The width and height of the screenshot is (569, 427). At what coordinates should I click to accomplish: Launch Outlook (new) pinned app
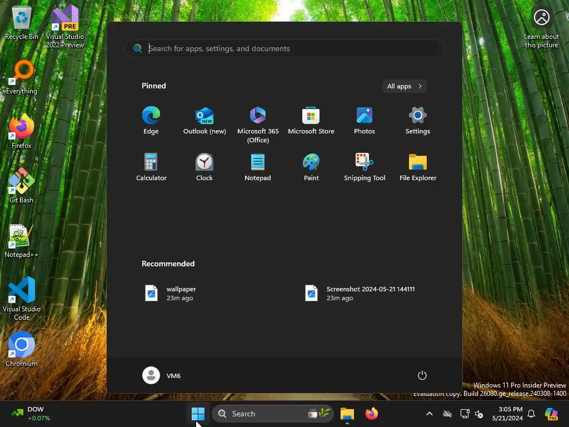click(204, 121)
